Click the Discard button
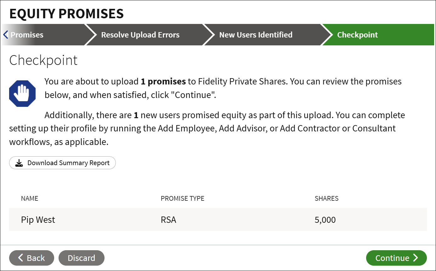Screen dimensions: 436x271 point(82,258)
